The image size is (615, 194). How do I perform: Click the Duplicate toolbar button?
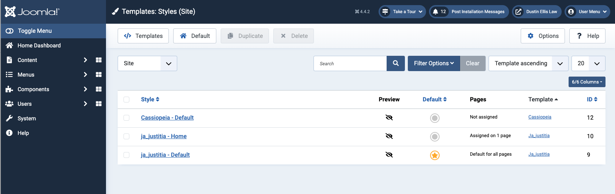point(245,36)
